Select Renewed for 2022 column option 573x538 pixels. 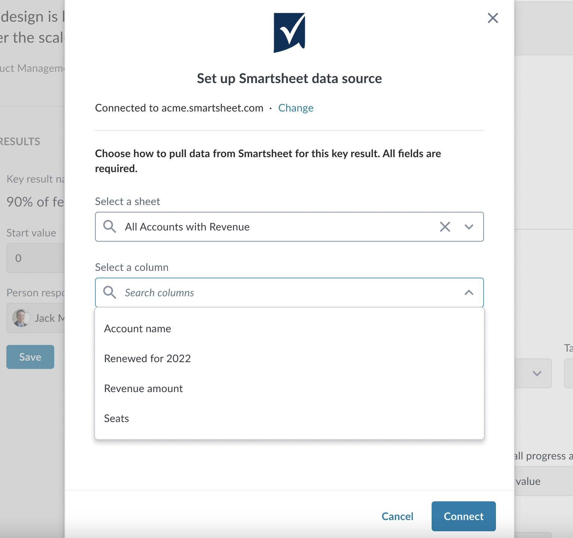tap(289, 358)
